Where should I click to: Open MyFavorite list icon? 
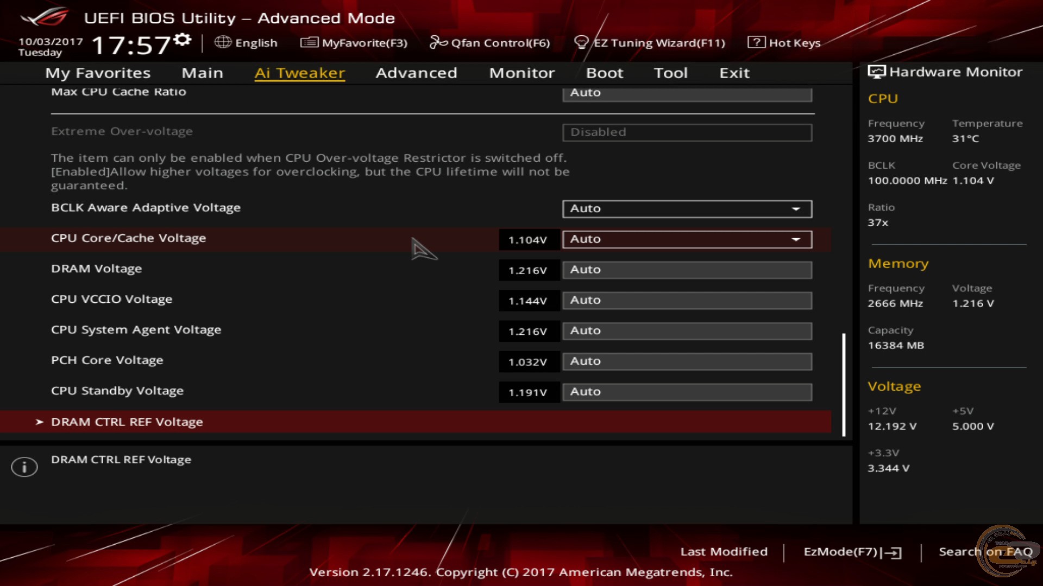[309, 42]
